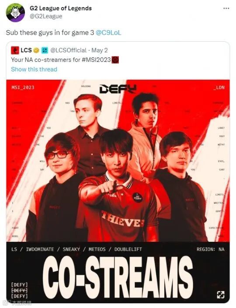This screenshot has height=308, width=236.
Task: Open the G2 League profile avatar
Action: click(x=15, y=13)
